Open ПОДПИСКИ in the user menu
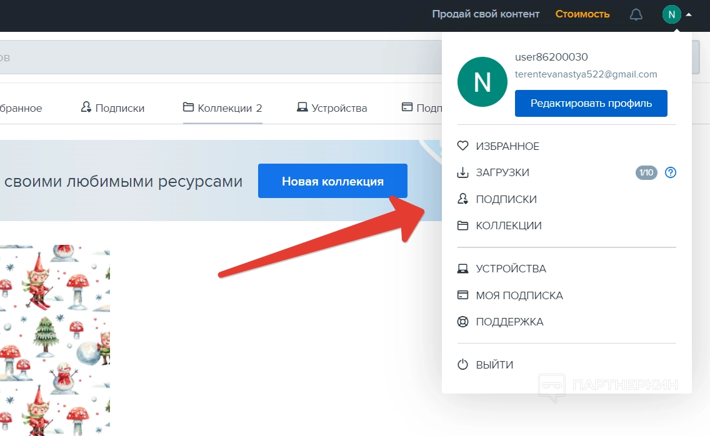710x436 pixels. click(x=506, y=199)
